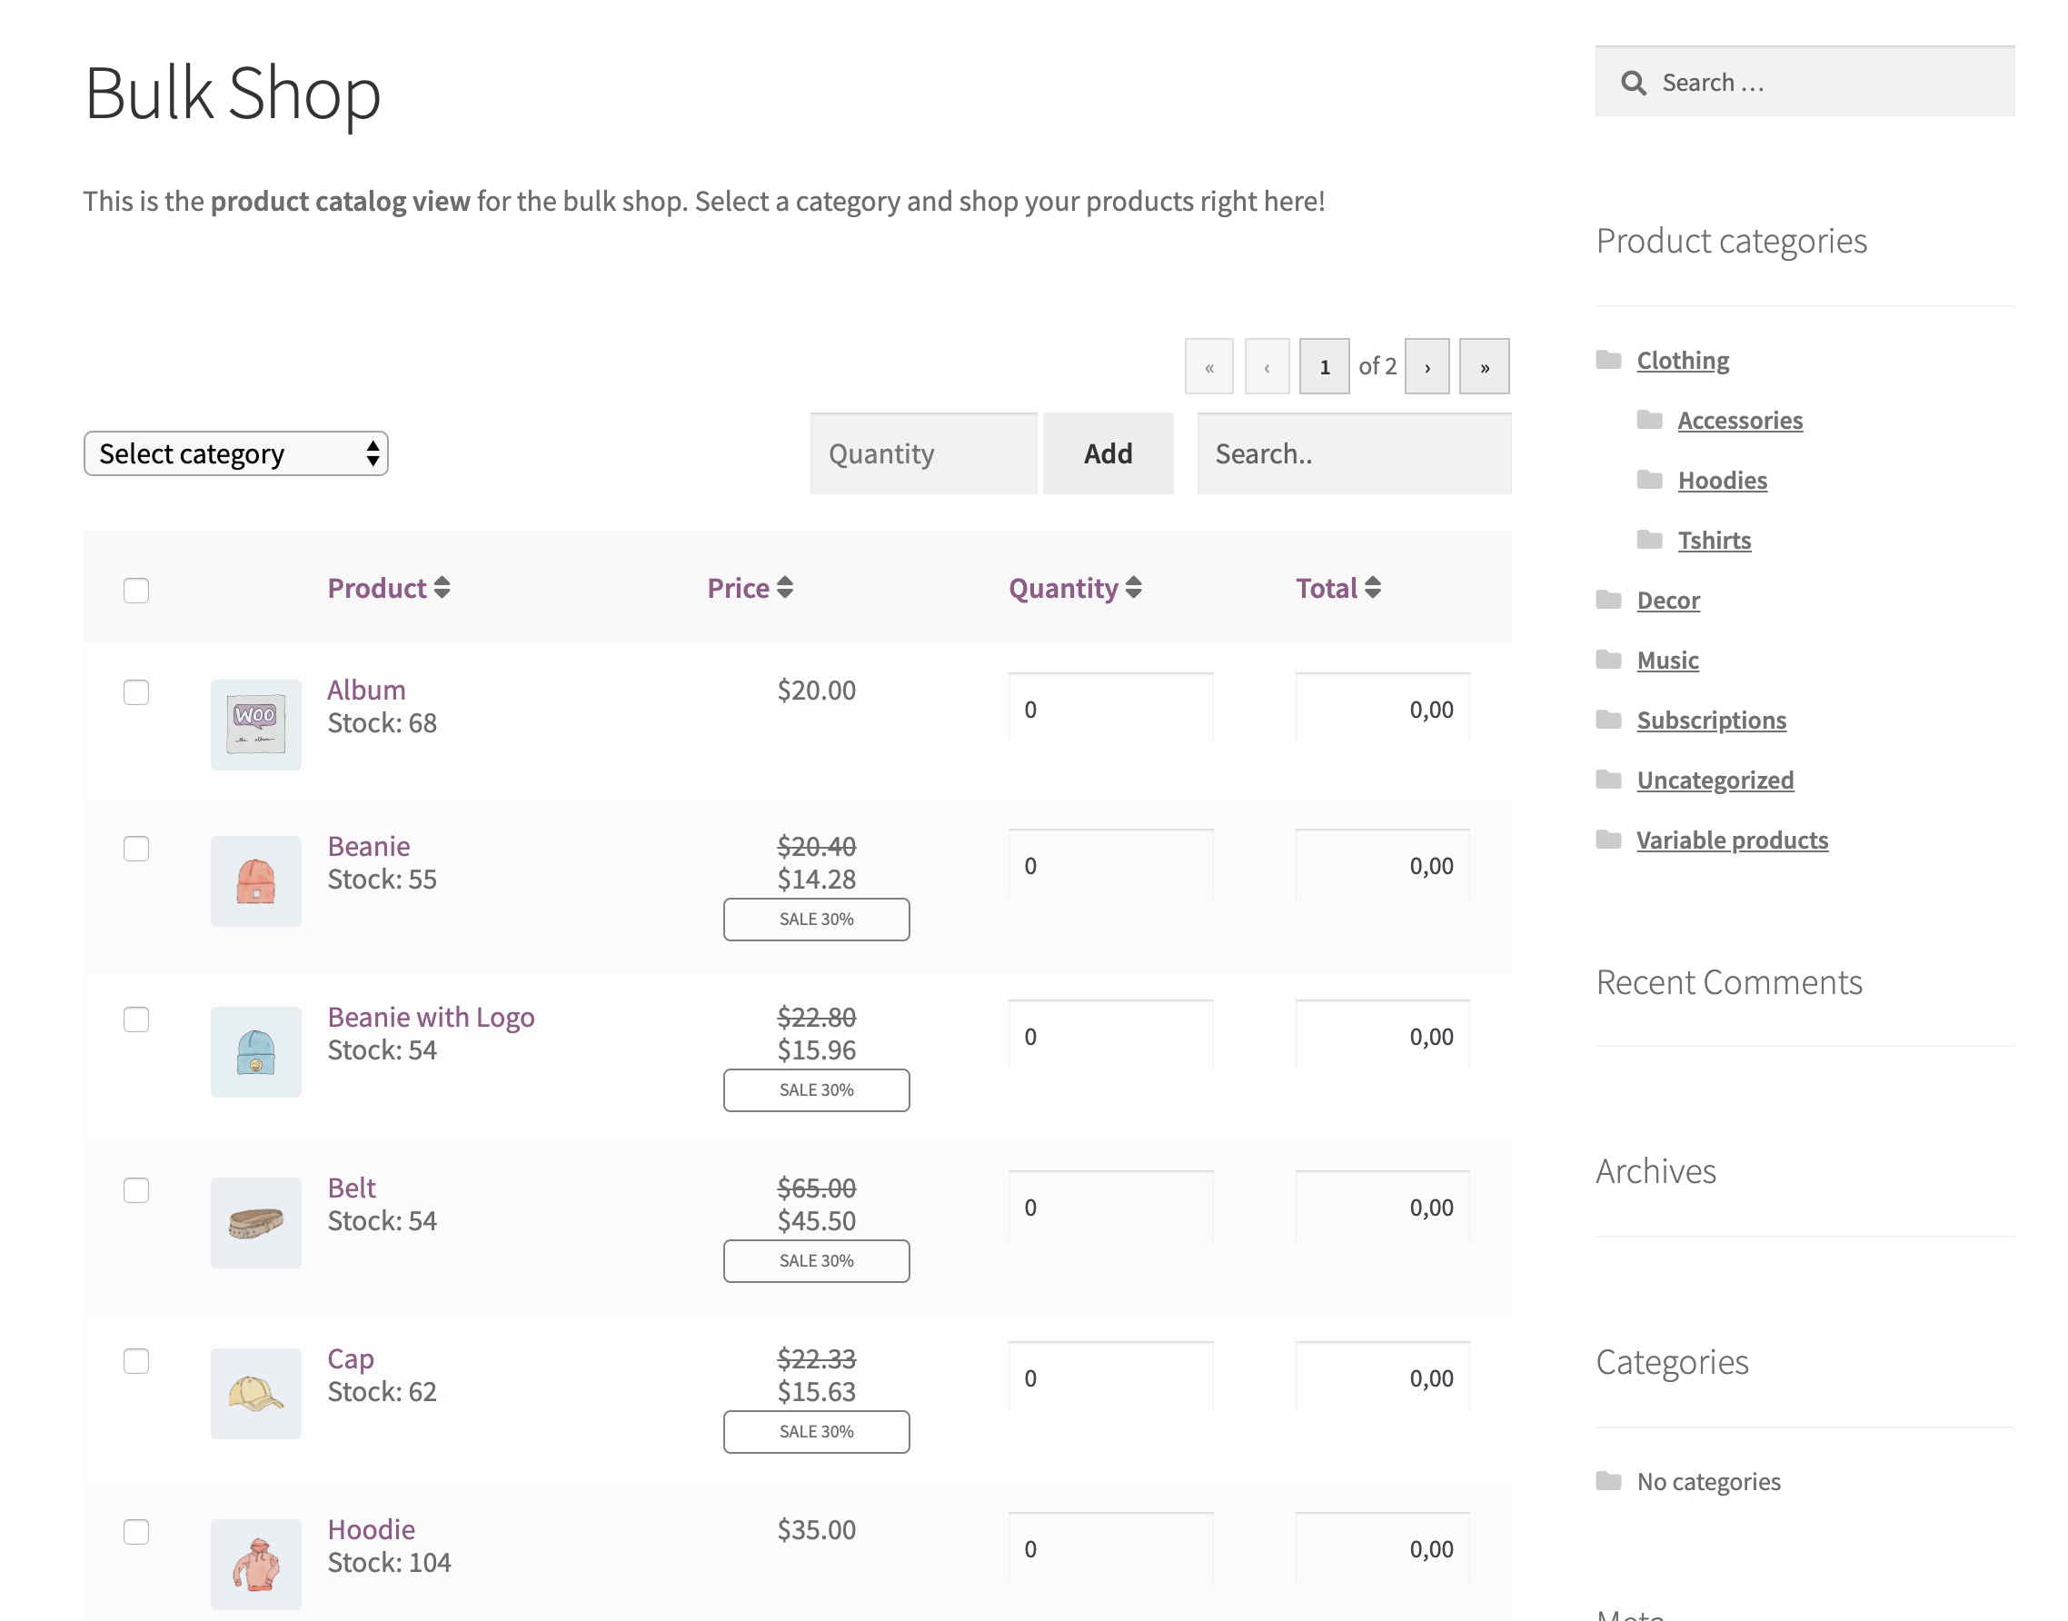This screenshot has width=2068, height=1621.
Task: Tick the select-all checkbox in the table header
Action: click(136, 591)
